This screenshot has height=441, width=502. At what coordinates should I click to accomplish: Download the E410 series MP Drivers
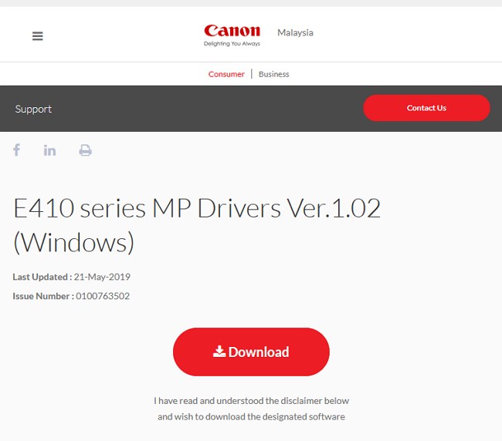click(x=251, y=352)
